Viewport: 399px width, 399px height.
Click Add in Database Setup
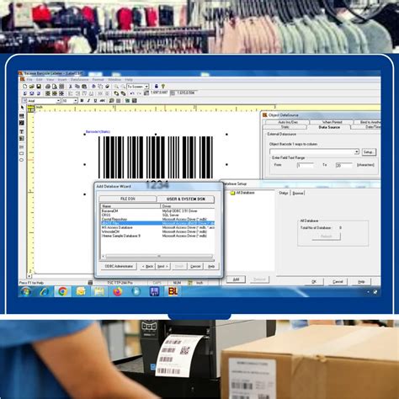(236, 279)
